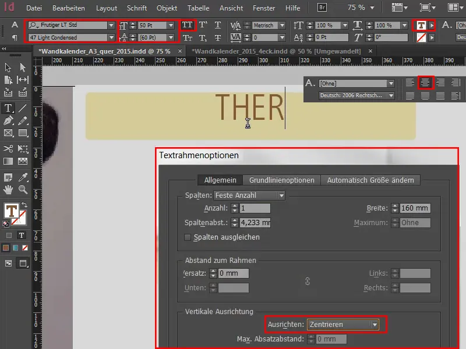Select the Note tool

point(8,177)
